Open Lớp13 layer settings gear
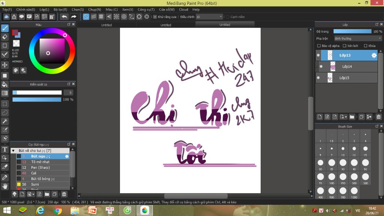 coord(374,55)
